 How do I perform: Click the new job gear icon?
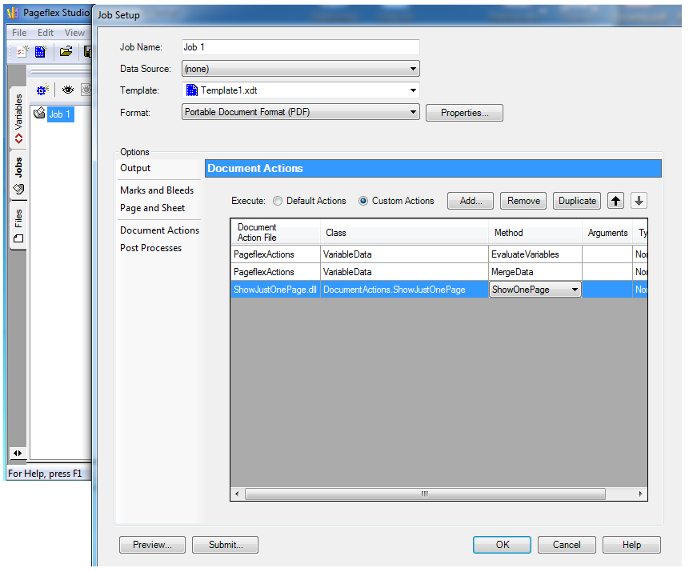point(42,90)
